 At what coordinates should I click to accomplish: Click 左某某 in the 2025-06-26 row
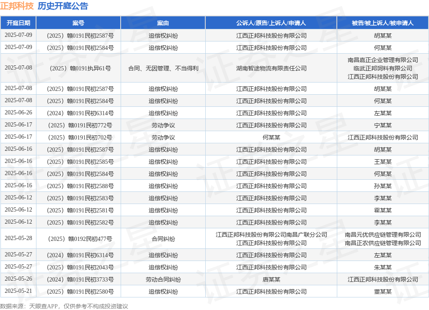pos(383,113)
